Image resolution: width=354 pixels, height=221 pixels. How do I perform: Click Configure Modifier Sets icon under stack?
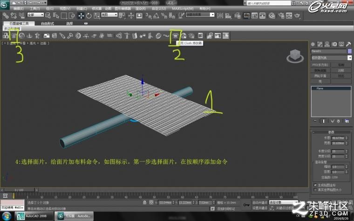point(347,121)
